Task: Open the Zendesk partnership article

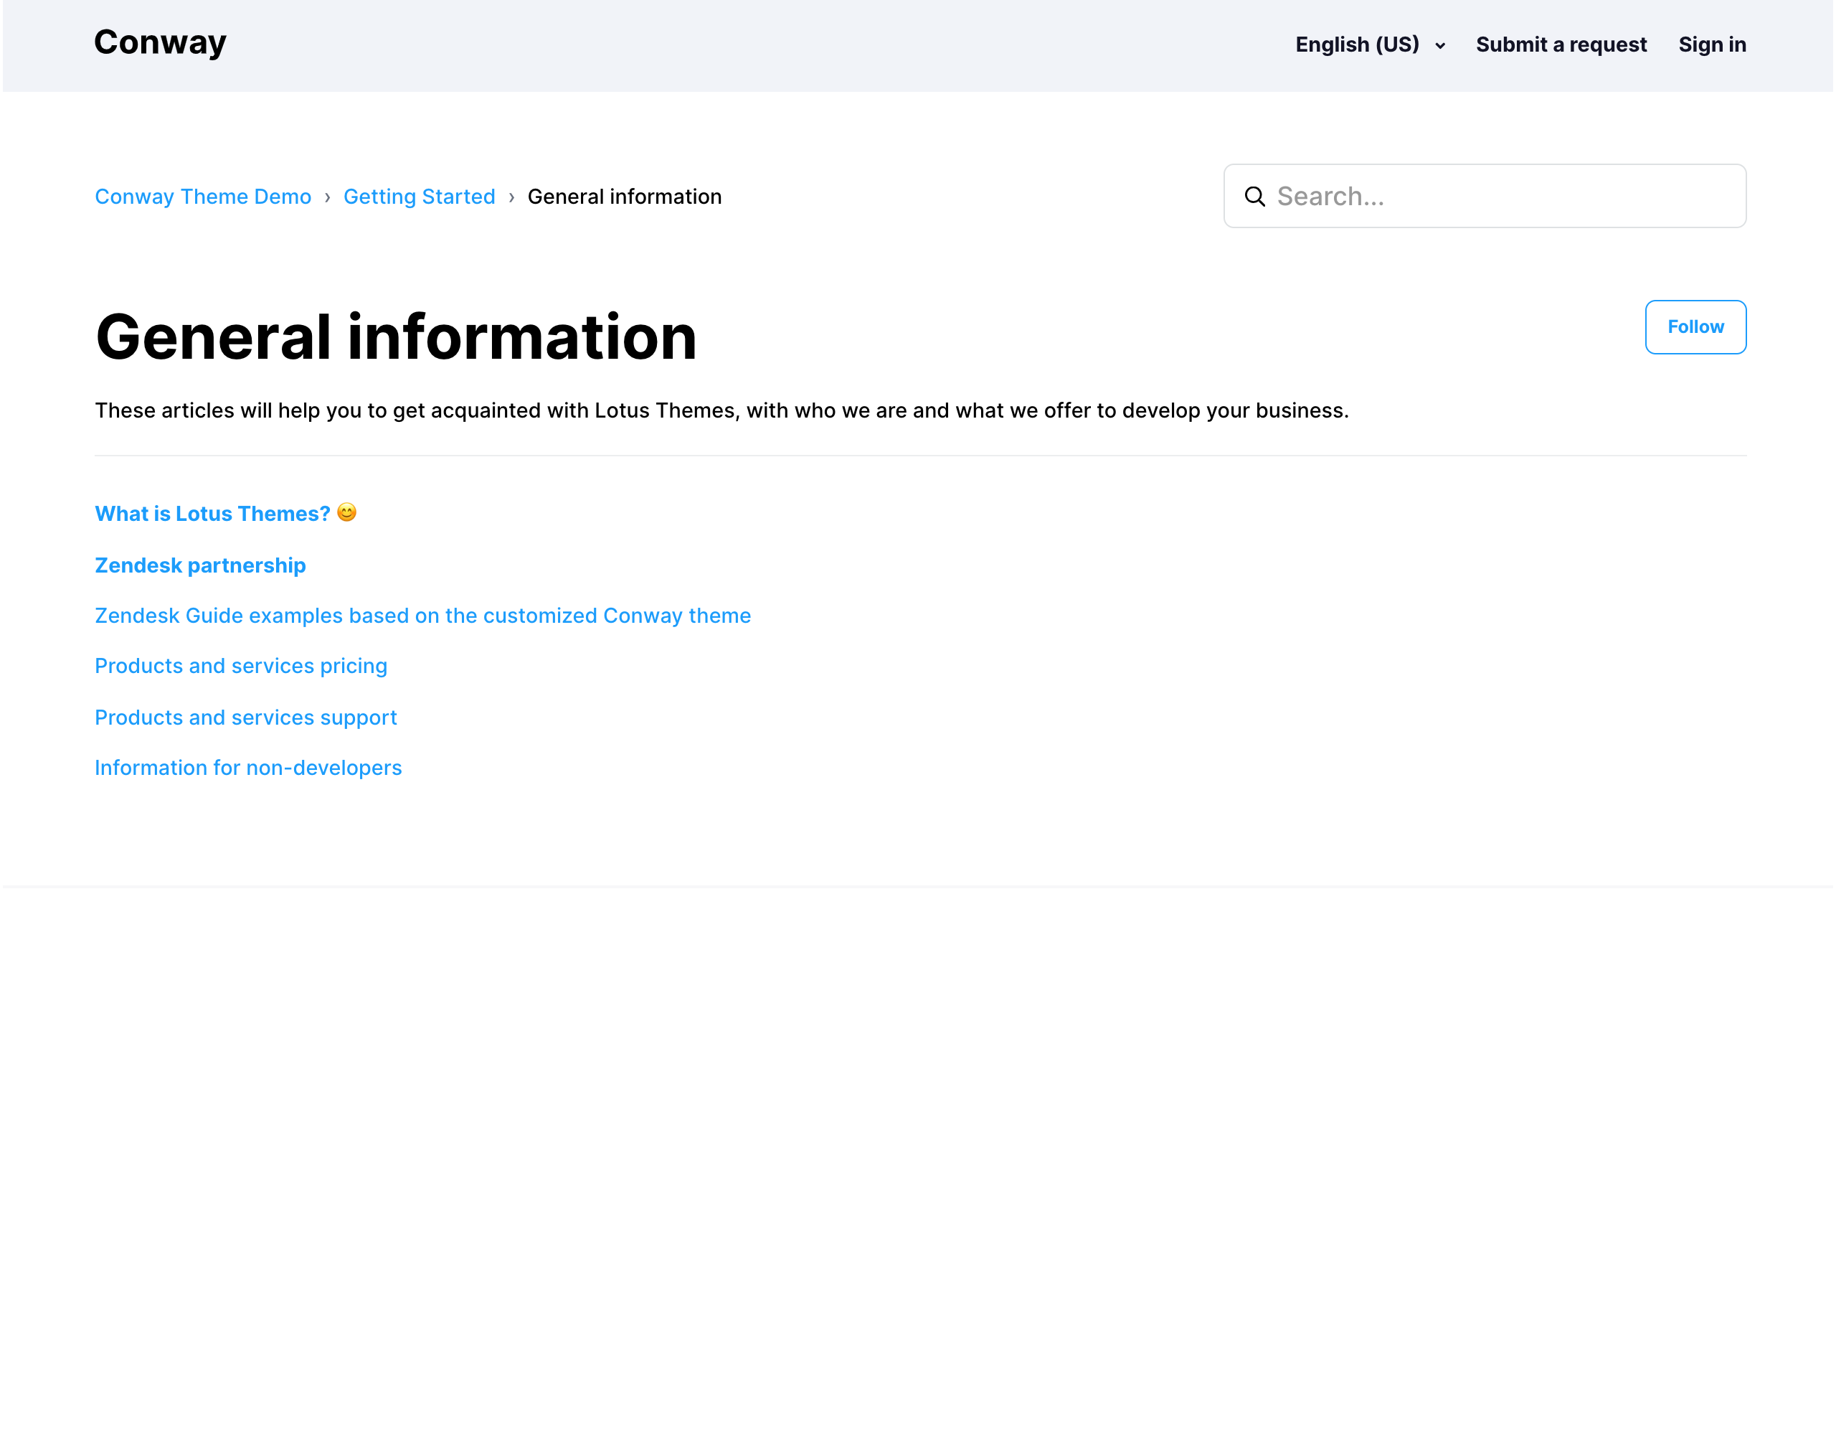Action: [200, 565]
